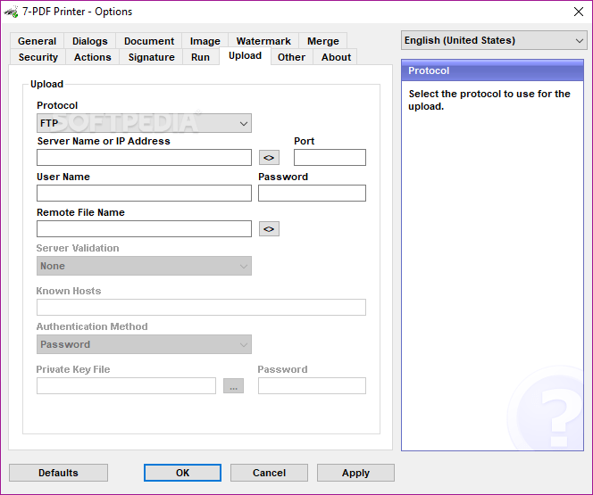Click the Apply button

(355, 473)
